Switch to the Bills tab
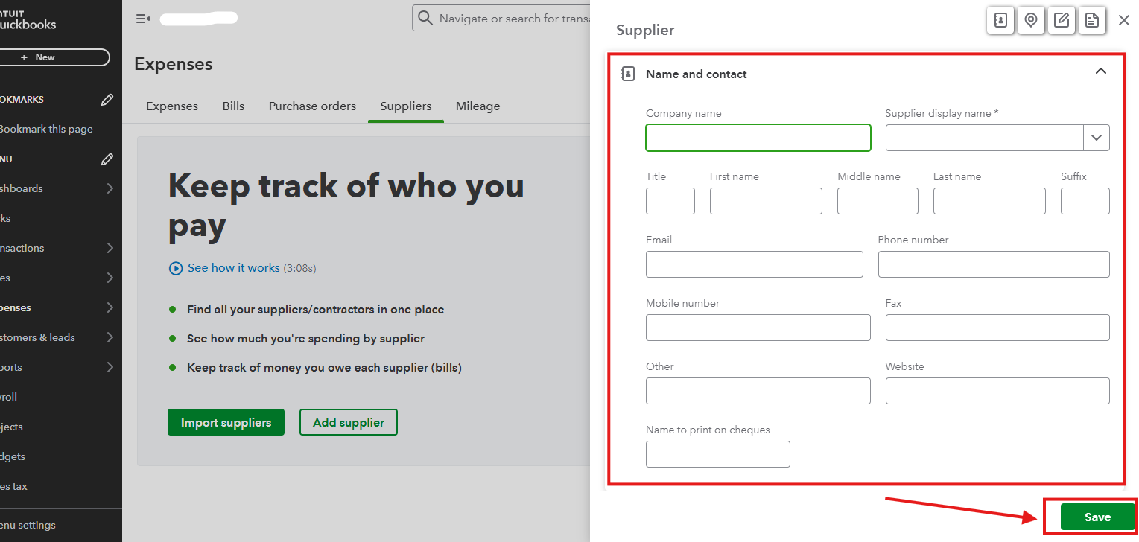 click(233, 106)
